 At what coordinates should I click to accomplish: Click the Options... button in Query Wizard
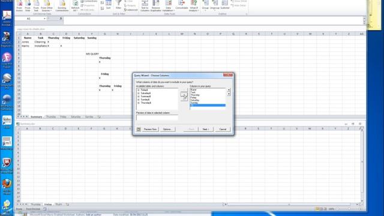point(167,129)
